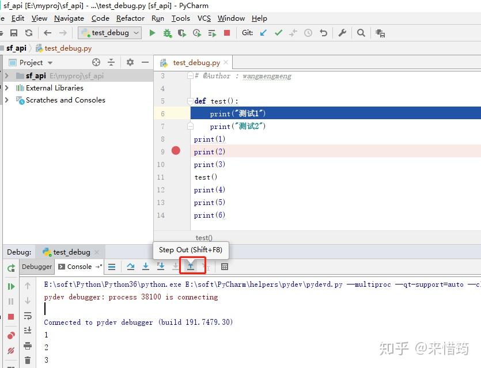Click Step Over in debug toolbar
This screenshot has width=481, height=368.
point(130,267)
